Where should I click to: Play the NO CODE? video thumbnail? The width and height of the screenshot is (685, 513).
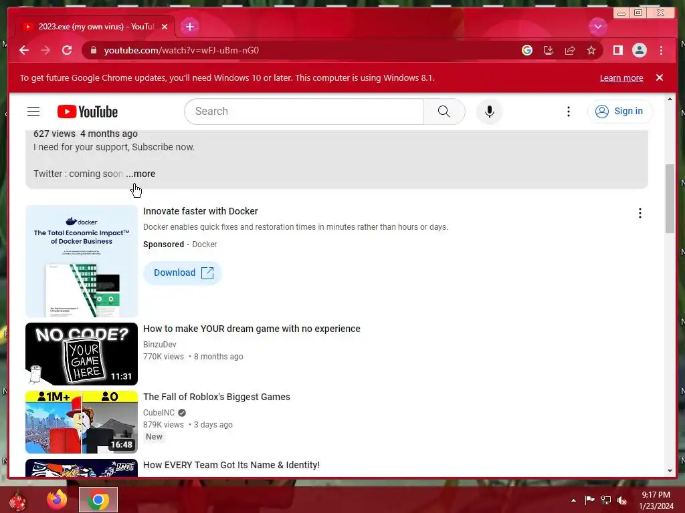point(82,354)
